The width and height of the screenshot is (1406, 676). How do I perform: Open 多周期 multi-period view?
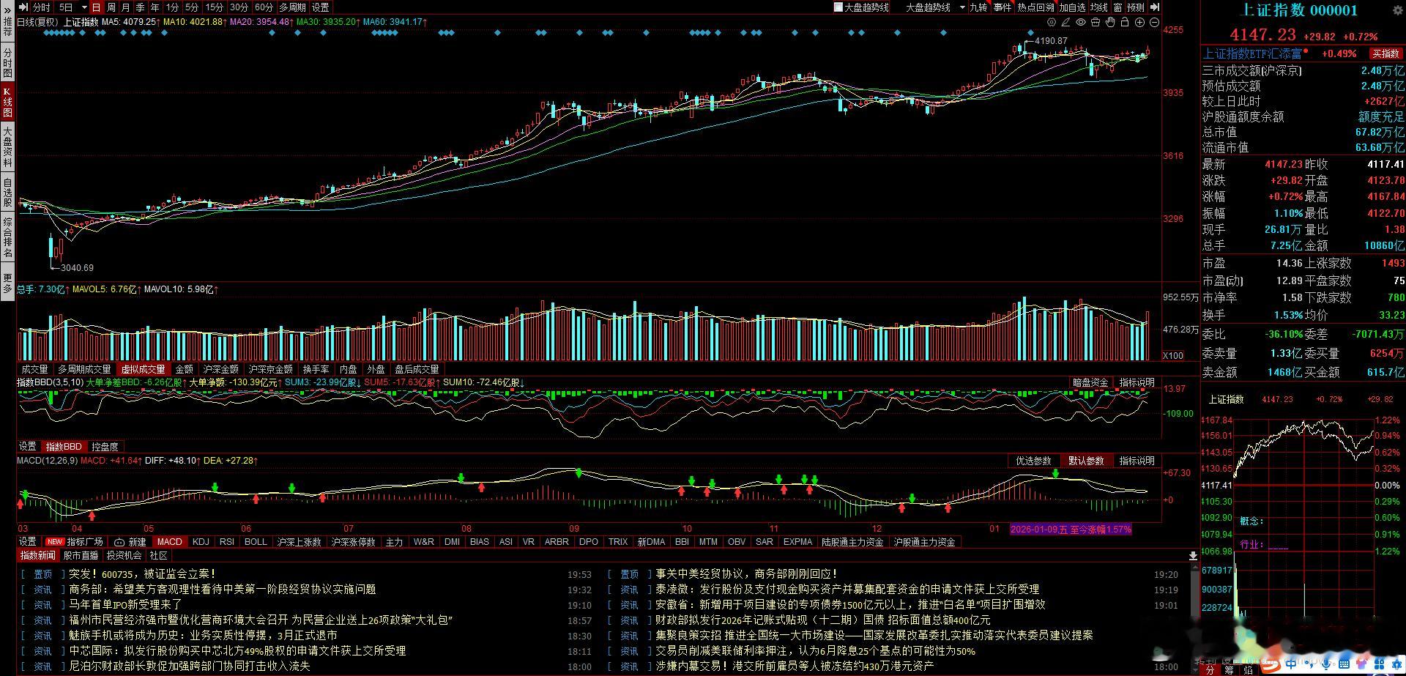[x=292, y=7]
